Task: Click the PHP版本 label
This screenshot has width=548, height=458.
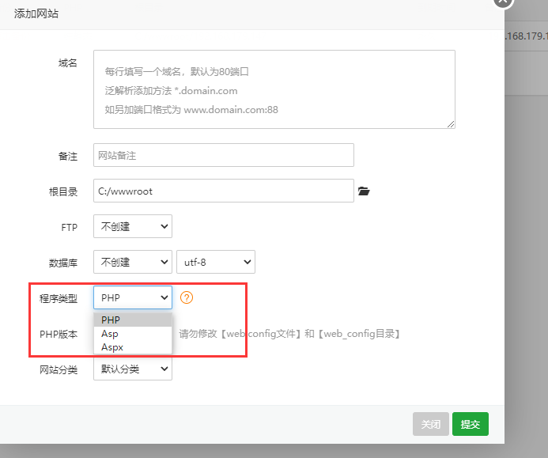Action: tap(59, 335)
